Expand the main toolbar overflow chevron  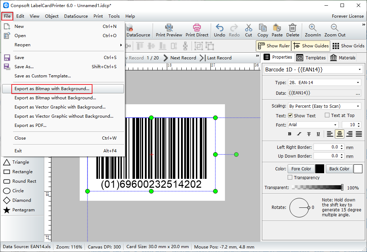pyautogui.click(x=363, y=24)
